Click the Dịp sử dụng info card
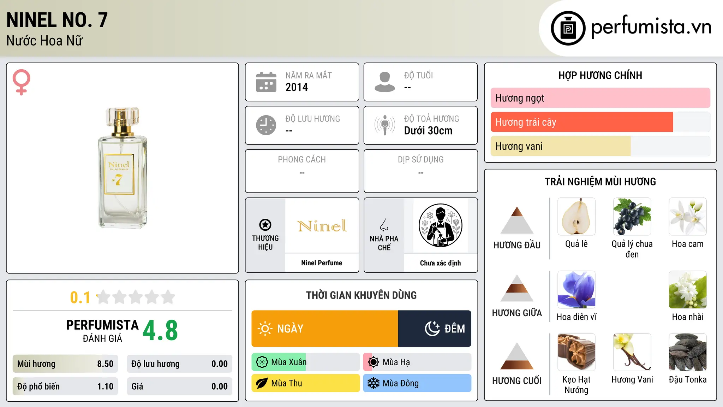The height and width of the screenshot is (407, 723). [x=421, y=171]
